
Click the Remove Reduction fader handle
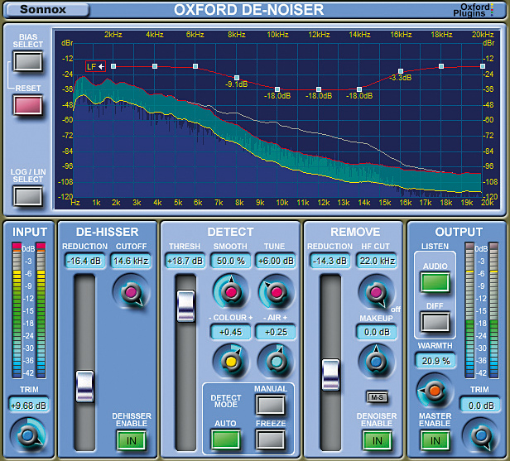[x=331, y=375]
